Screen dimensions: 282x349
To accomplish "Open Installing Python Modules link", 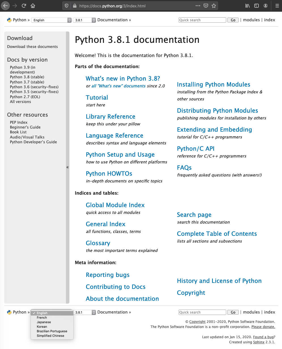I will pos(213,85).
